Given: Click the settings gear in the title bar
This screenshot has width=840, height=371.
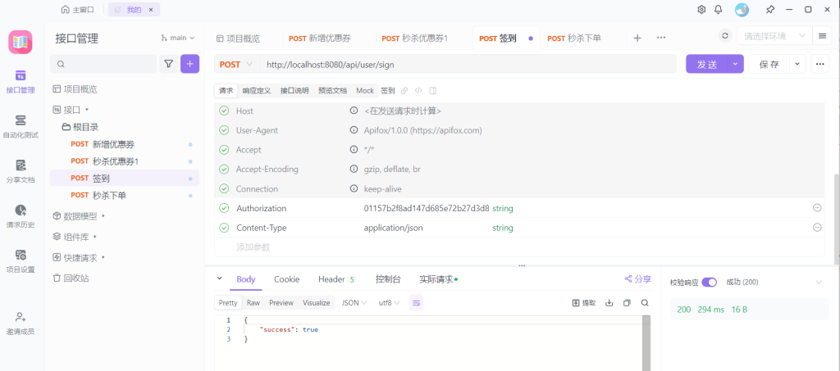Looking at the screenshot, I should (x=701, y=10).
